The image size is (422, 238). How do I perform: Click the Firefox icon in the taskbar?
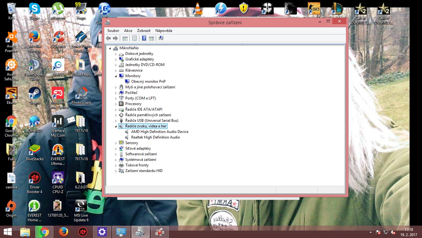64,231
